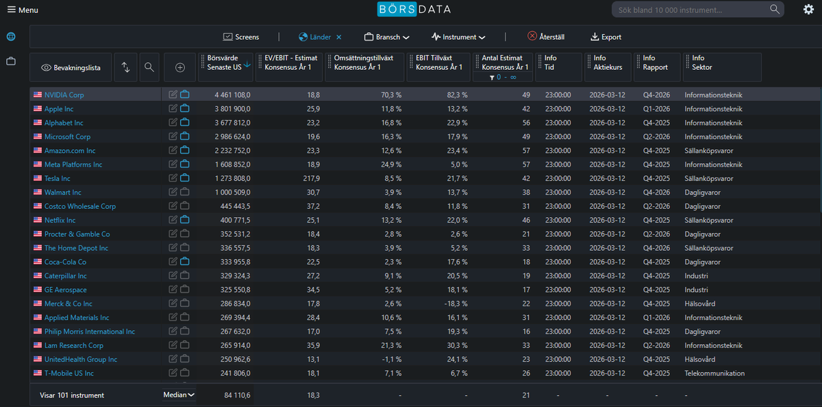Open the Median aggregation dropdown
Image resolution: width=822 pixels, height=407 pixels.
(x=179, y=395)
